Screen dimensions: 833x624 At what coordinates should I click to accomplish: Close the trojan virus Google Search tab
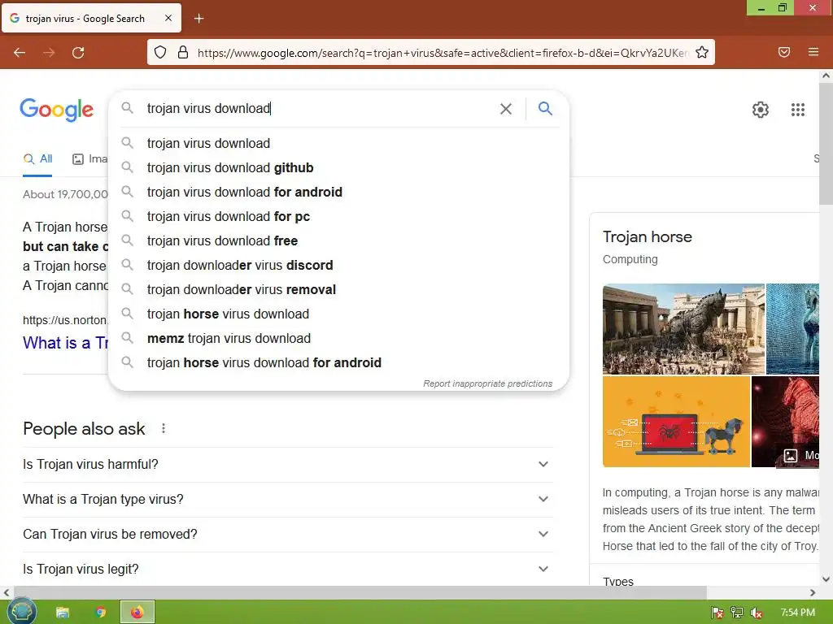tap(168, 18)
